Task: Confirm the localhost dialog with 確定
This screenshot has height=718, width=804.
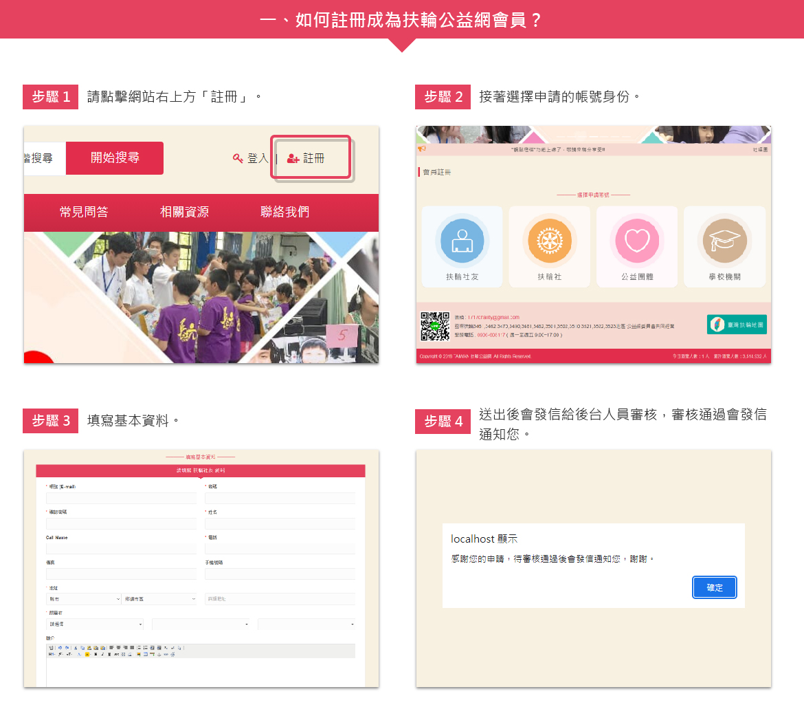Action: coord(714,587)
